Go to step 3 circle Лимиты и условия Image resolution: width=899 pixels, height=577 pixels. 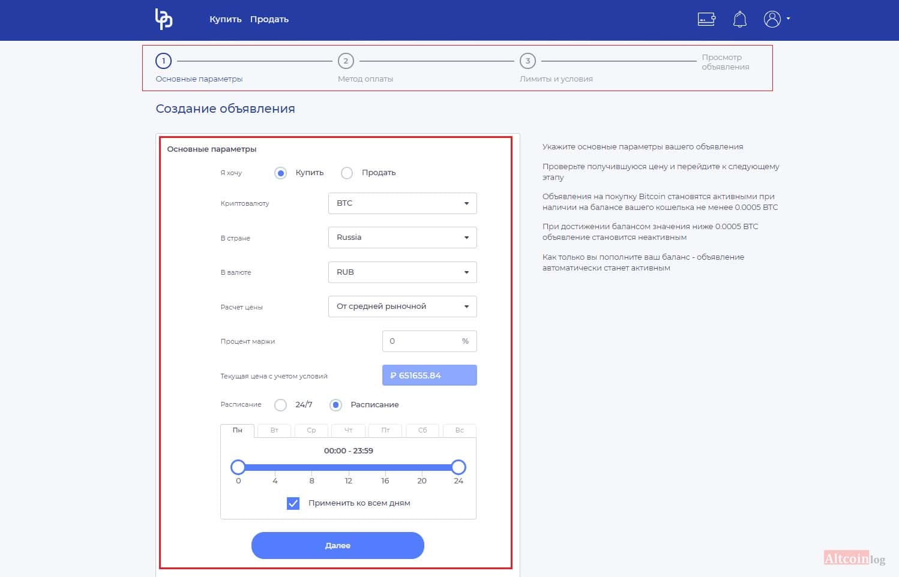point(528,61)
